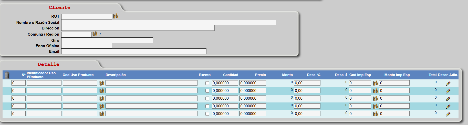The height and width of the screenshot is (125, 468).
Task: Check the Exento box in first row
Action: pyautogui.click(x=207, y=83)
